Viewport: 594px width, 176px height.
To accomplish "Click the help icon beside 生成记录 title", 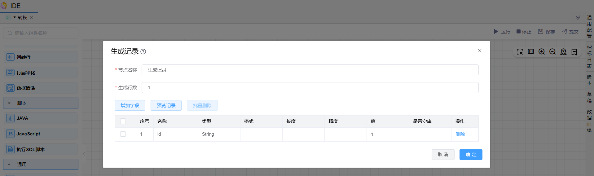I will (x=143, y=52).
